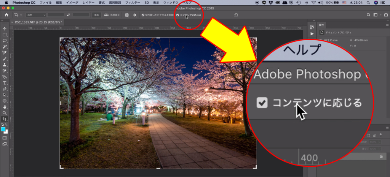390x177 pixels.
Task: Open the レイヤー menu
Action: (x=88, y=3)
